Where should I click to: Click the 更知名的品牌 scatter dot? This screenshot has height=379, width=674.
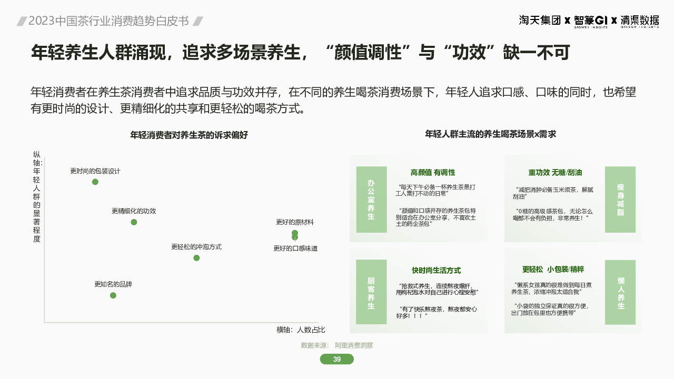click(x=113, y=295)
